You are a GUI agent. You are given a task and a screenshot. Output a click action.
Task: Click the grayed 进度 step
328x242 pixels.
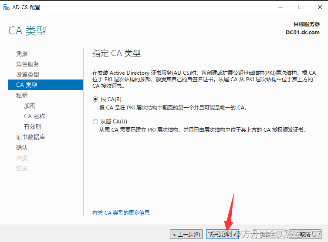(22, 158)
